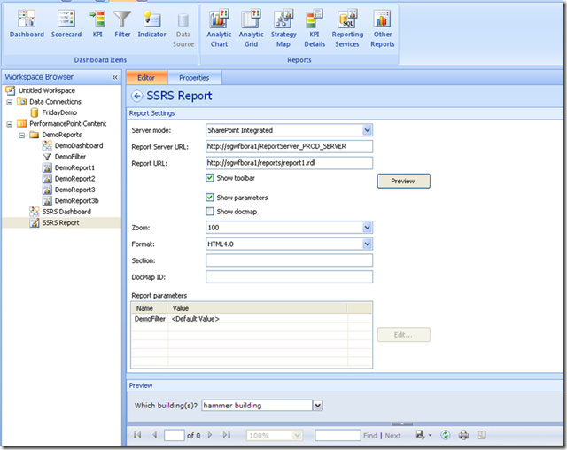Screen dimensions: 567x450
Task: Select the FridayDemo data connection
Action: (59, 112)
